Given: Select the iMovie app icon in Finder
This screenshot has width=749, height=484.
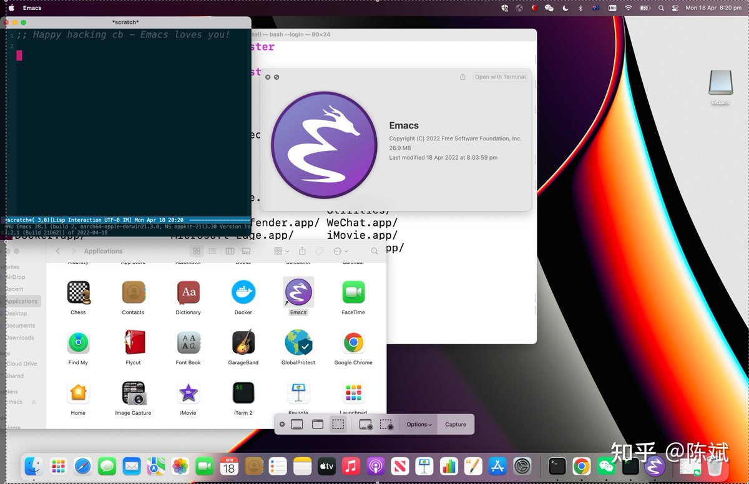Looking at the screenshot, I should pos(188,393).
